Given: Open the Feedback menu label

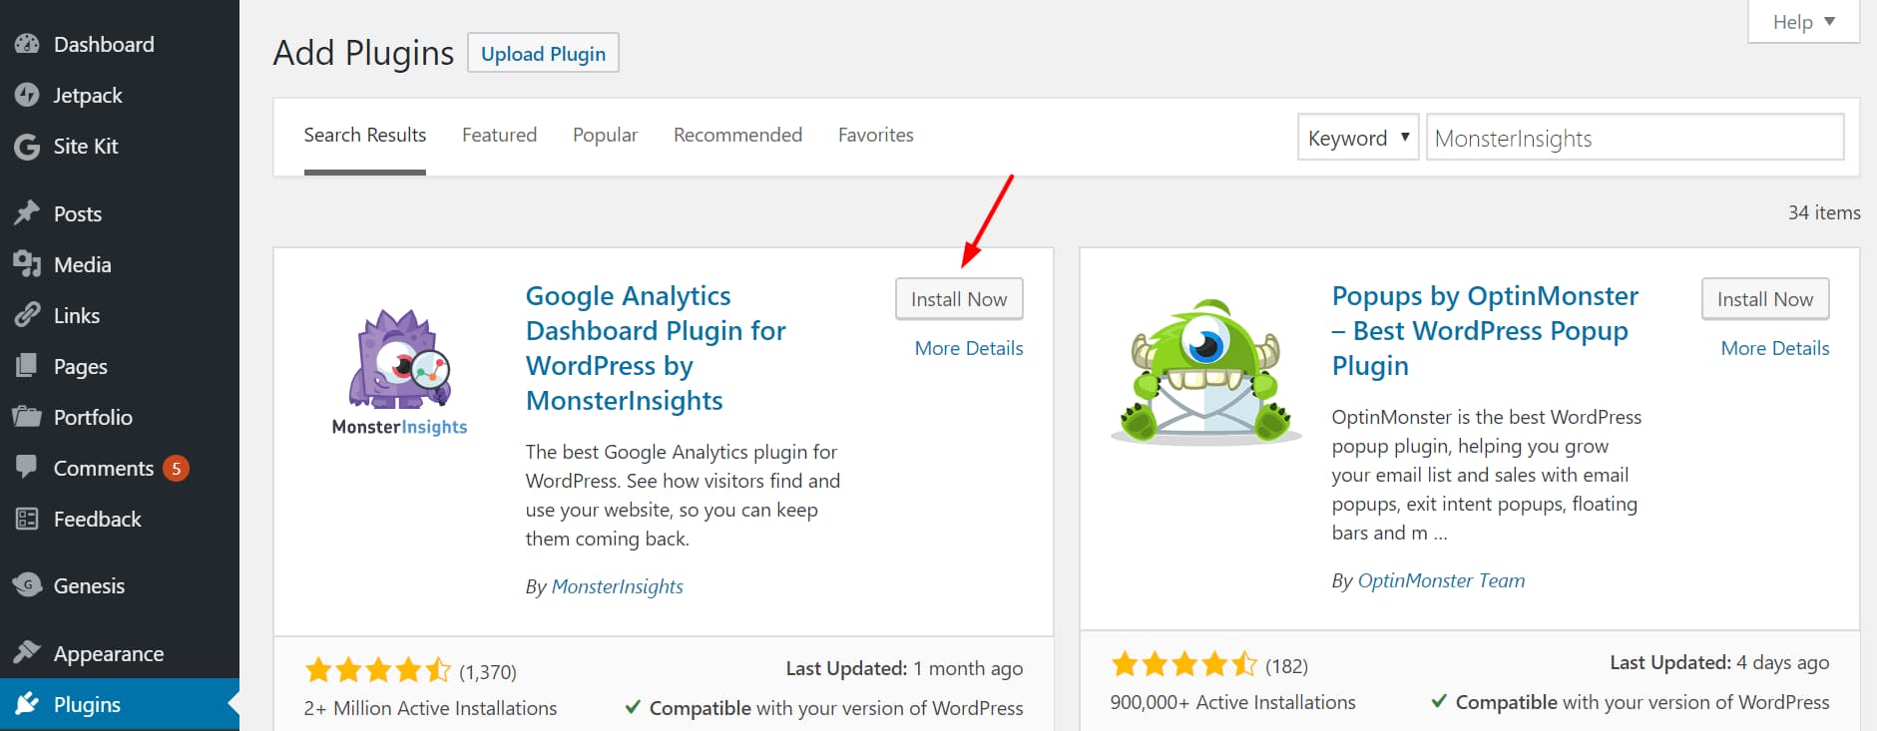Looking at the screenshot, I should click(97, 519).
